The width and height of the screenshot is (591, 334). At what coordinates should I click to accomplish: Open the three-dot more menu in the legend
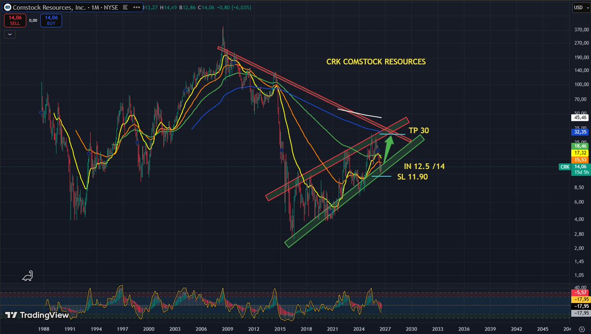click(137, 7)
